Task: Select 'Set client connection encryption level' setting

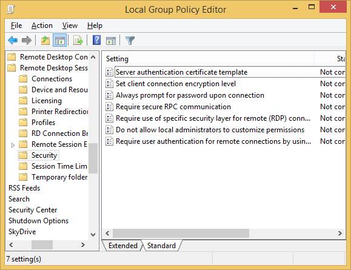Action: click(176, 84)
